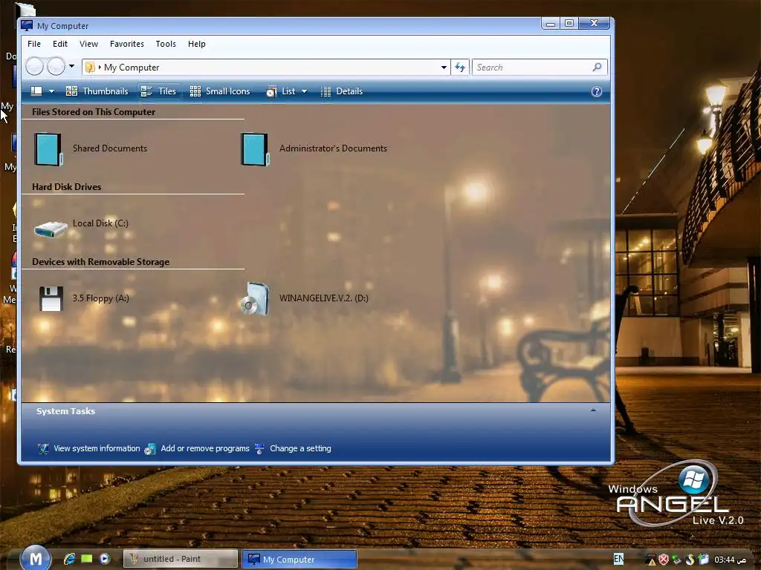Click the yellow warning triangle tray icon
This screenshot has width=761, height=570.
[651, 560]
